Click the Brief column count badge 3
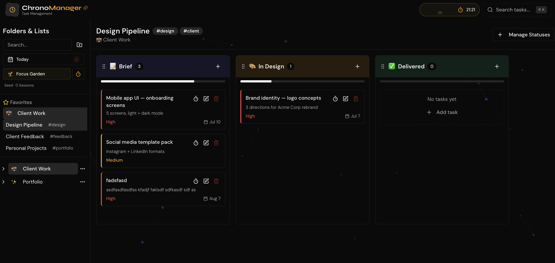 [x=139, y=67]
